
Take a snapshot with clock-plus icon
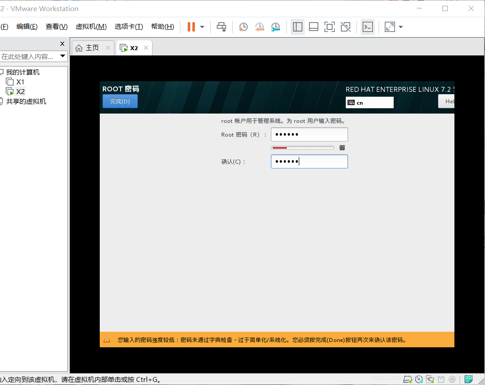click(243, 27)
